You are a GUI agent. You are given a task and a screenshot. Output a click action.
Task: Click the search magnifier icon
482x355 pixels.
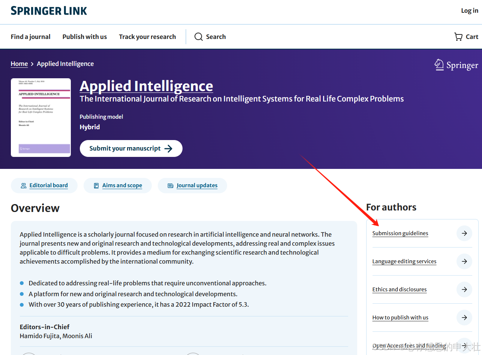pos(199,37)
